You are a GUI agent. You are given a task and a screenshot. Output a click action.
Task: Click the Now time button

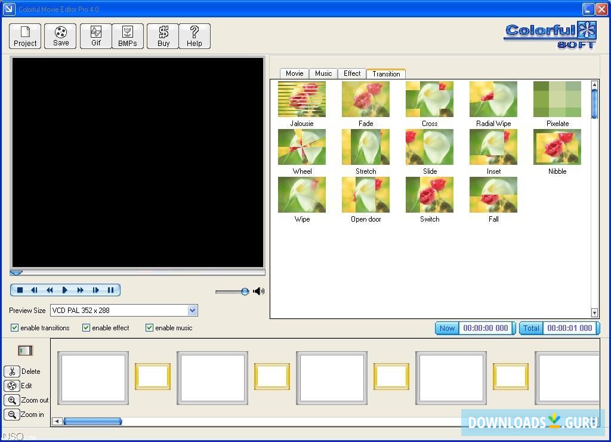(446, 328)
